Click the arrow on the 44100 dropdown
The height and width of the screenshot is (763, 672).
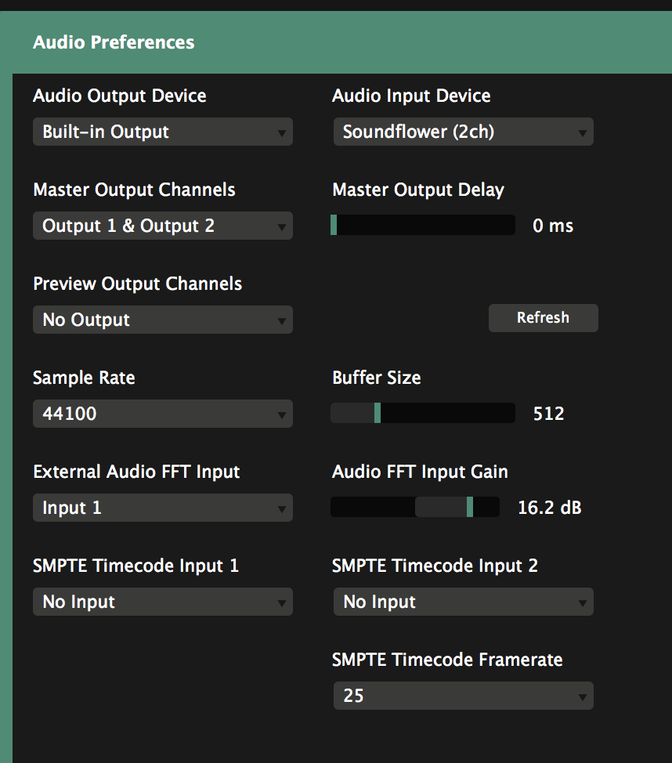[x=281, y=415]
